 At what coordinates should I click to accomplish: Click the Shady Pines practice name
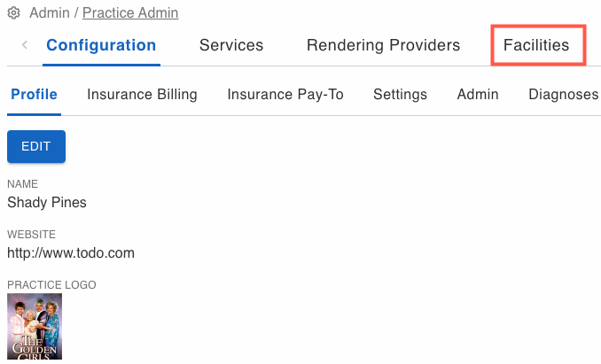[x=47, y=202]
